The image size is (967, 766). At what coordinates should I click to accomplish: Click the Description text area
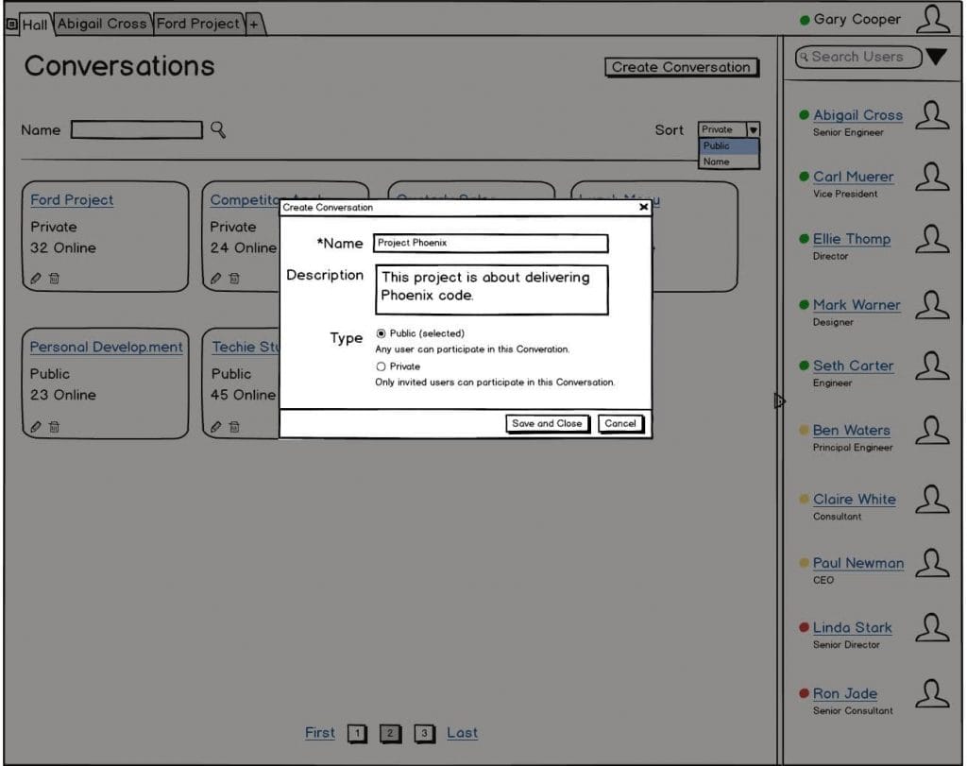coord(491,289)
